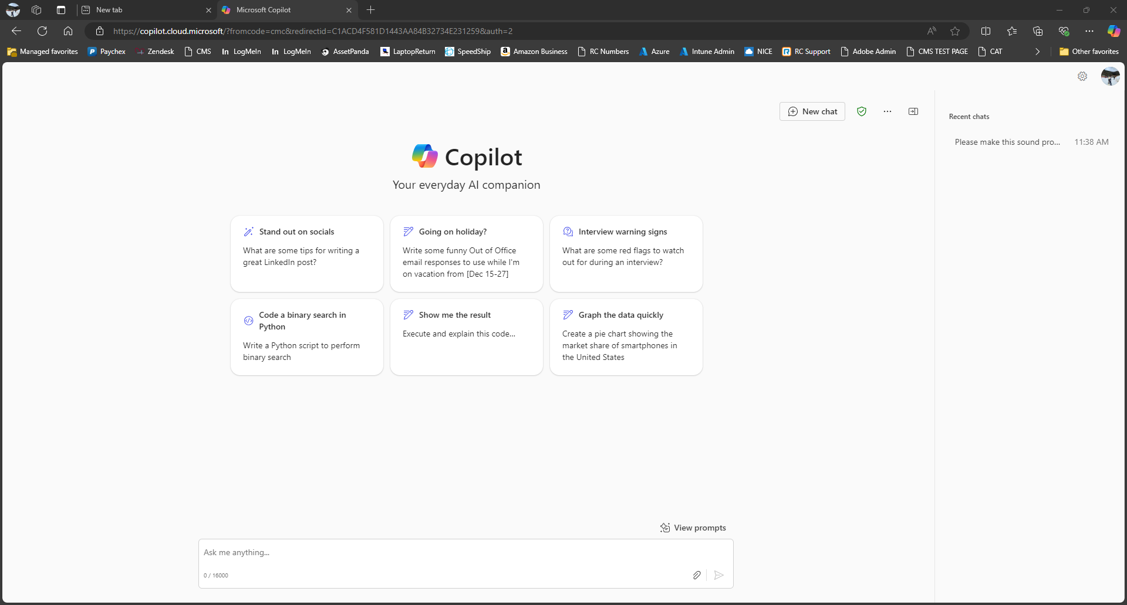Open the green shield protection icon
This screenshot has width=1127, height=605.
click(862, 111)
